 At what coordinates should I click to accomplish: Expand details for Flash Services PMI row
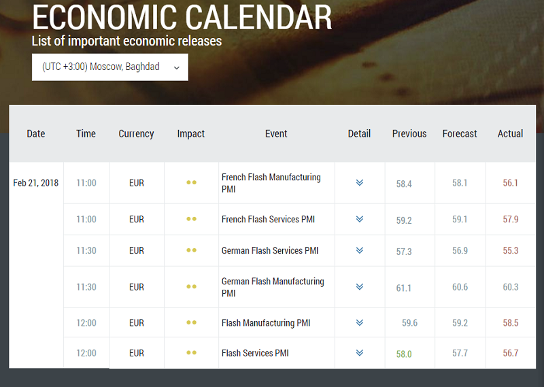[x=360, y=353]
